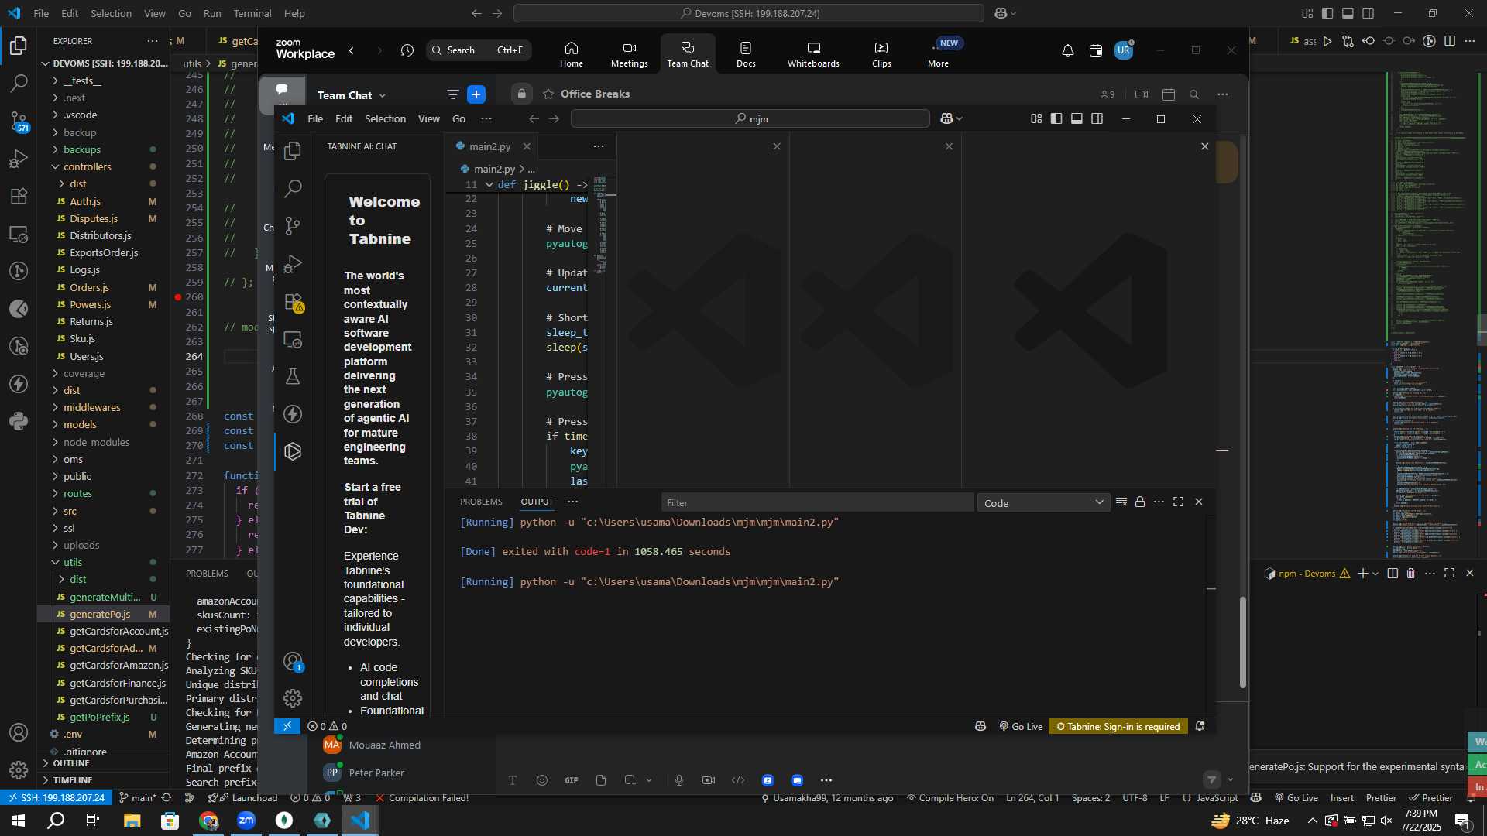Toggle Secondary Side Bar in mjm title bar

[x=1097, y=118]
